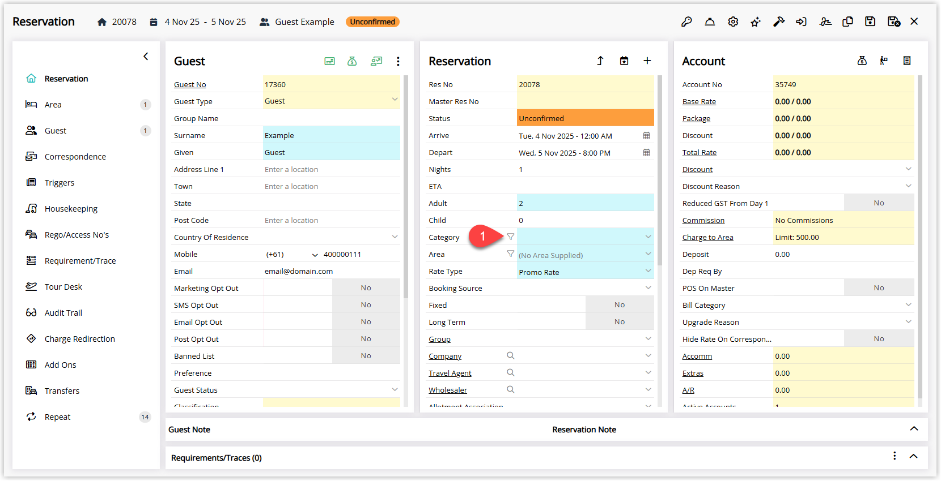Viewport: 941px width, 481px height.
Task: Click the Charge to Area link
Action: point(707,238)
